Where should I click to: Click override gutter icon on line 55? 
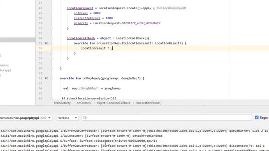tap(46, 43)
